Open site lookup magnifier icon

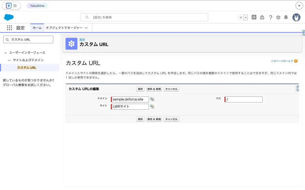pos(152,107)
